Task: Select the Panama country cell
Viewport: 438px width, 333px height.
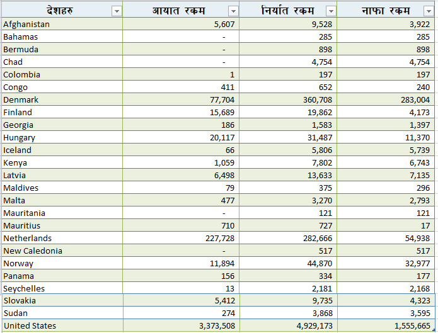Action: point(62,276)
